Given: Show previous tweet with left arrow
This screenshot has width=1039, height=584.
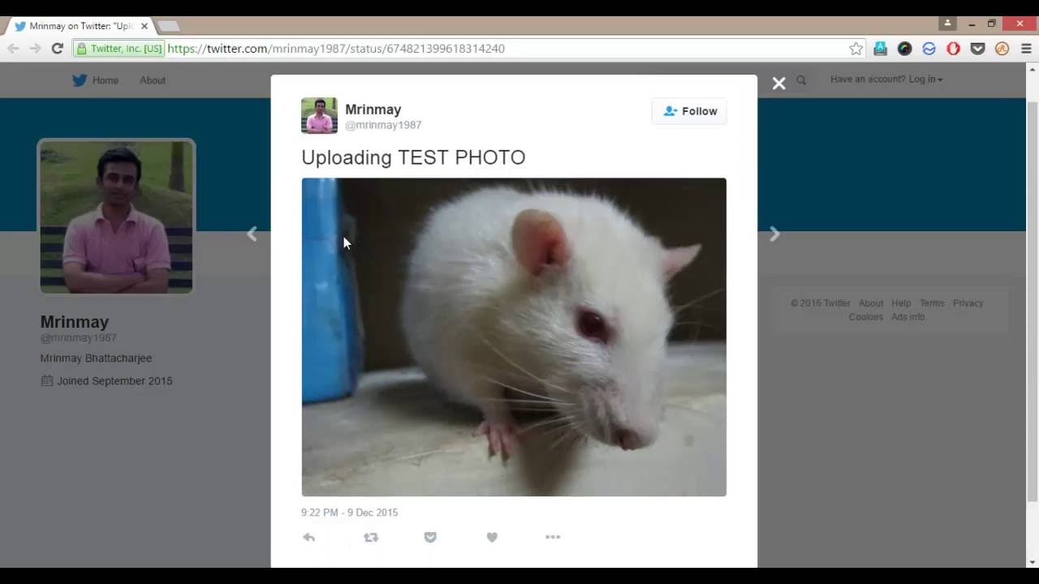Looking at the screenshot, I should pos(252,234).
